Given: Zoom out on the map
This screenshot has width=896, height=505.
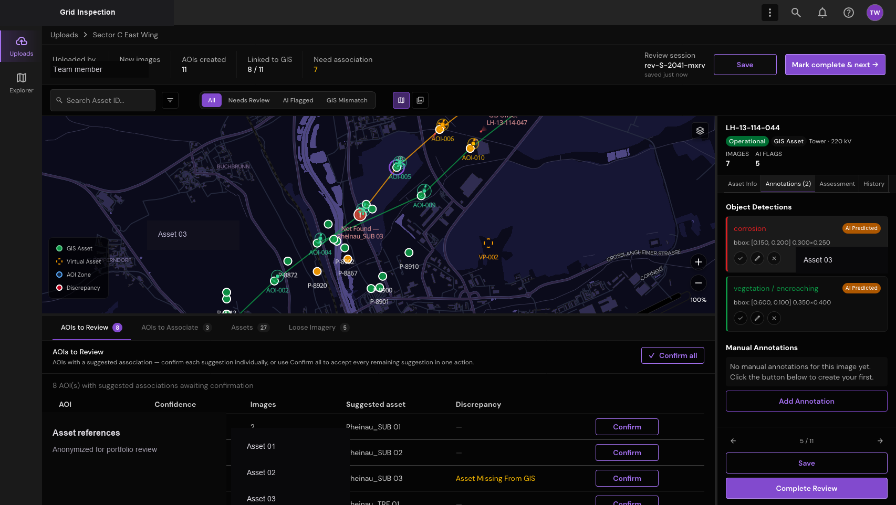Looking at the screenshot, I should [x=699, y=283].
